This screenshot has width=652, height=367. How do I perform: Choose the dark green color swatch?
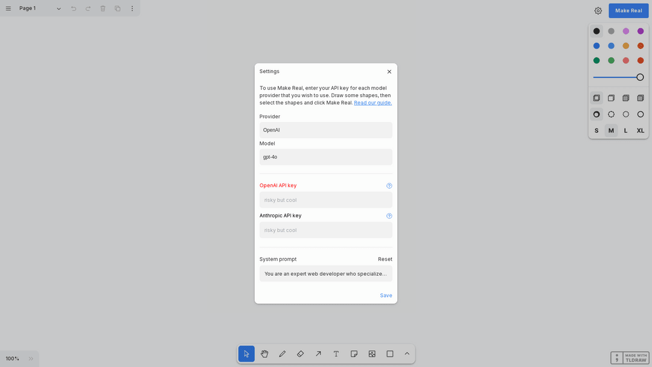(596, 60)
